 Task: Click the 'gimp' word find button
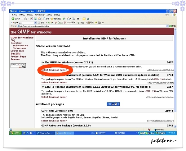tap(101, 23)
